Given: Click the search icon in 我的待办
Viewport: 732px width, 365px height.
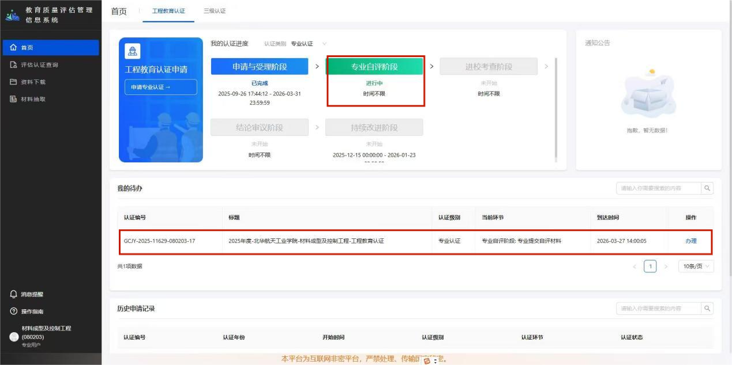Looking at the screenshot, I should tap(707, 188).
